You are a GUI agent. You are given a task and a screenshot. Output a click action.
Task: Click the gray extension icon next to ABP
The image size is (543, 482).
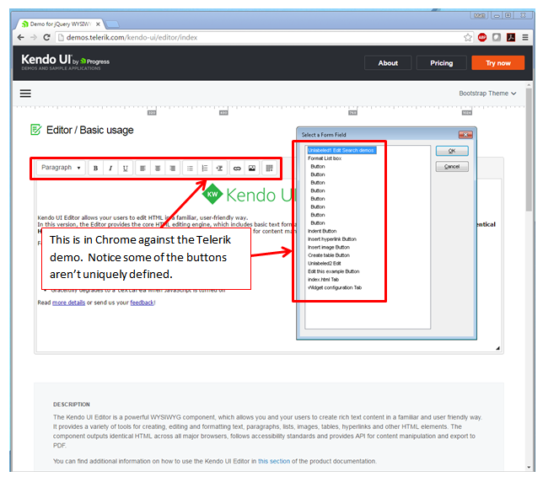tap(497, 37)
